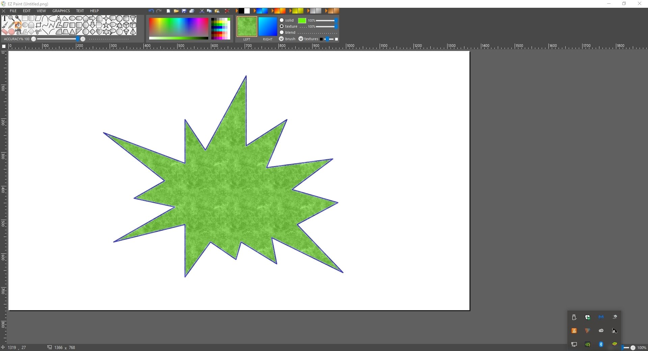Select the elliptical dotted selection tool
648x351 pixels.
click(x=25, y=25)
